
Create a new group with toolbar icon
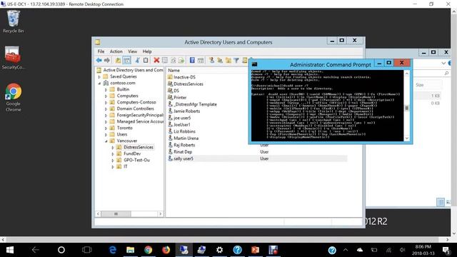(x=220, y=60)
